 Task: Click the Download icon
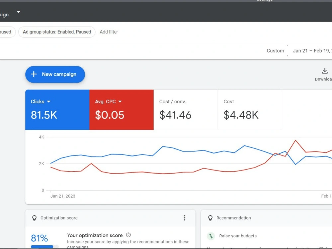point(325,71)
